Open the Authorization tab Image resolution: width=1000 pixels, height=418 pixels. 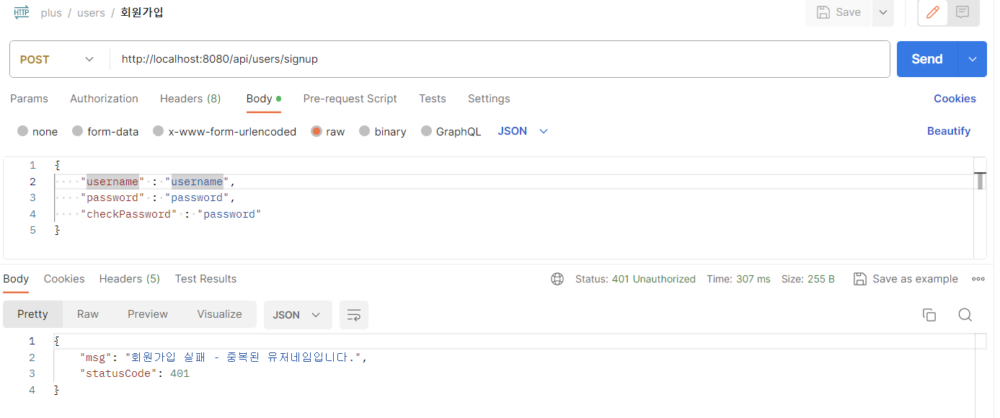[x=104, y=99]
